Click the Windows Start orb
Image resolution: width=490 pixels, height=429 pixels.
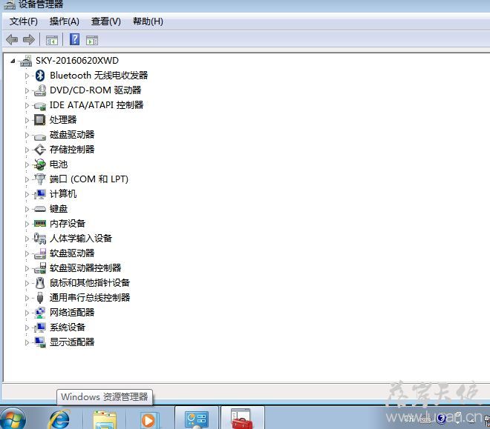click(x=13, y=419)
